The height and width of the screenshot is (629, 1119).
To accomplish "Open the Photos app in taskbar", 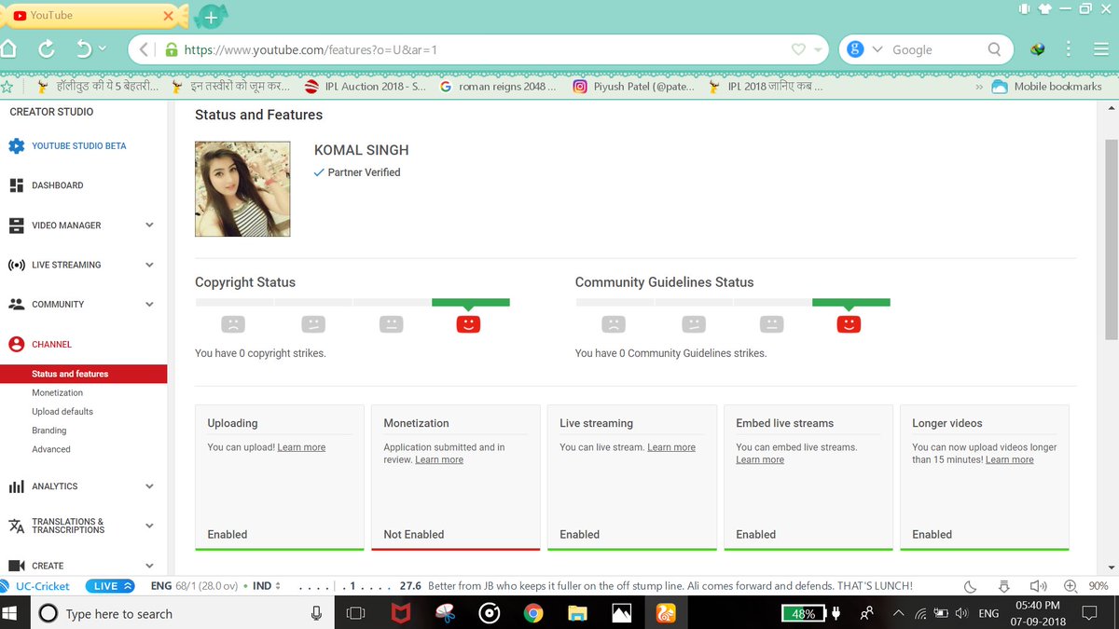I will pos(622,613).
